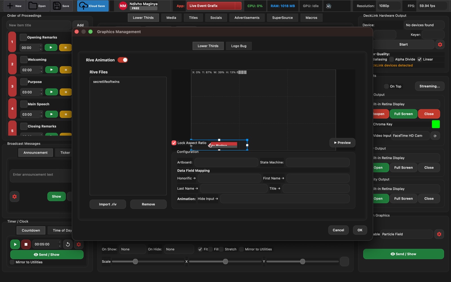Stop the countdown timer

(x=26, y=244)
